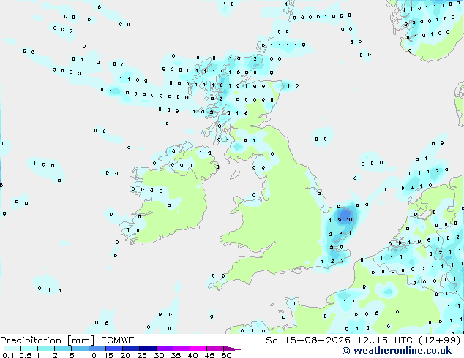Click the '(12+99)' forecast offset text

click(x=440, y=340)
